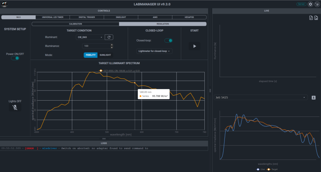Click the ARZ Lab logo

5,4
